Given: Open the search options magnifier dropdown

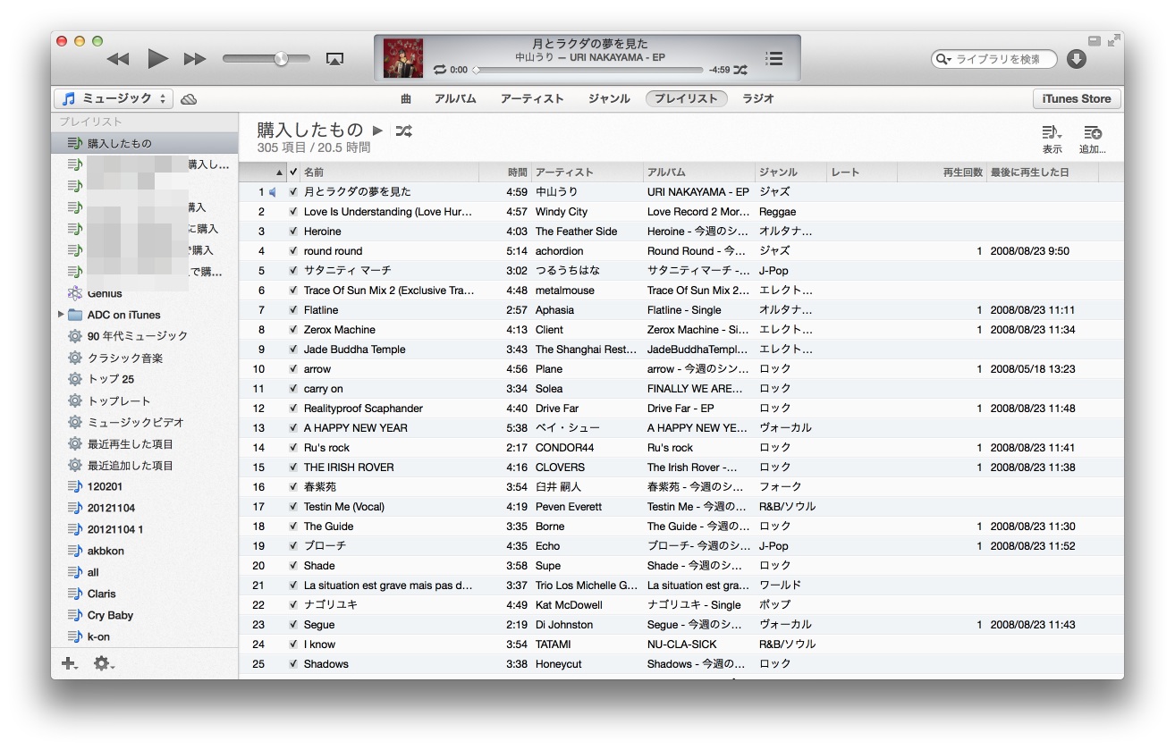Looking at the screenshot, I should pyautogui.click(x=943, y=59).
